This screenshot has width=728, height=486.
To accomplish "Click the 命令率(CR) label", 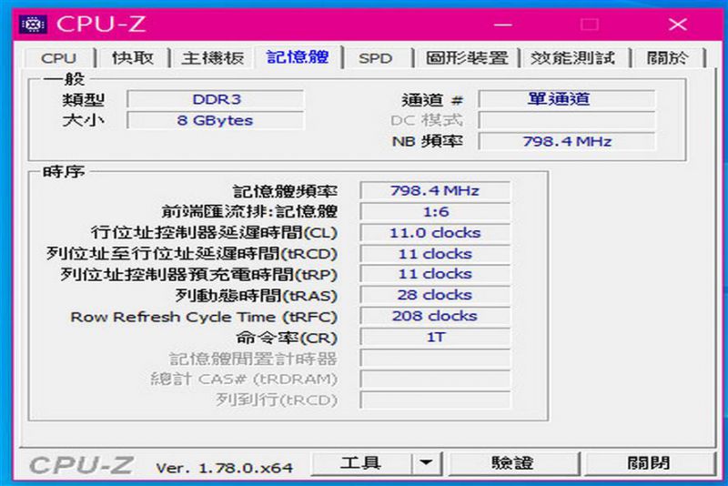I will point(287,338).
